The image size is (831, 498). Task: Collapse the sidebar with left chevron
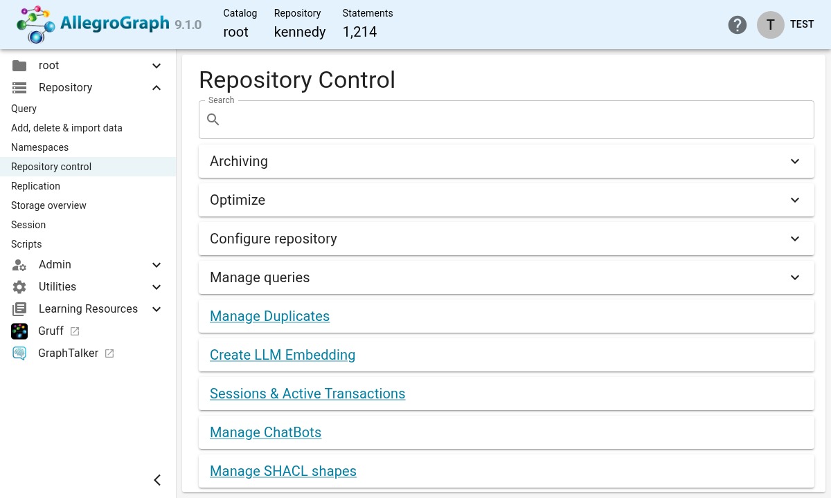click(157, 480)
